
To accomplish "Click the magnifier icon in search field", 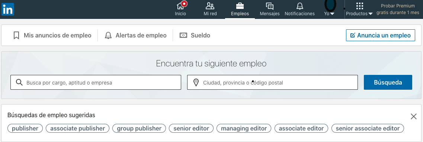I will (x=19, y=82).
